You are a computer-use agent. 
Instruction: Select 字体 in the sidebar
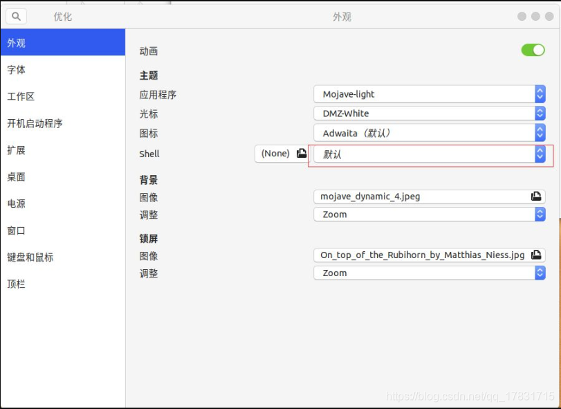click(x=63, y=69)
